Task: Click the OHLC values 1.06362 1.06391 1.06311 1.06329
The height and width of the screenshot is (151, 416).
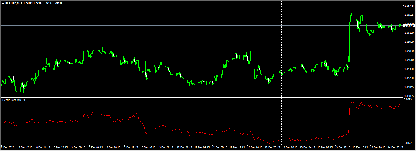Action: (x=43, y=4)
